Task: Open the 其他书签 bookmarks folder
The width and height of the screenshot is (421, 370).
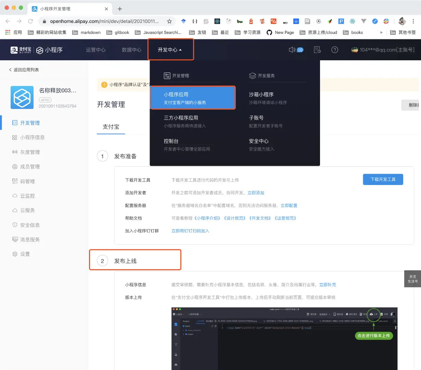Action: point(403,33)
